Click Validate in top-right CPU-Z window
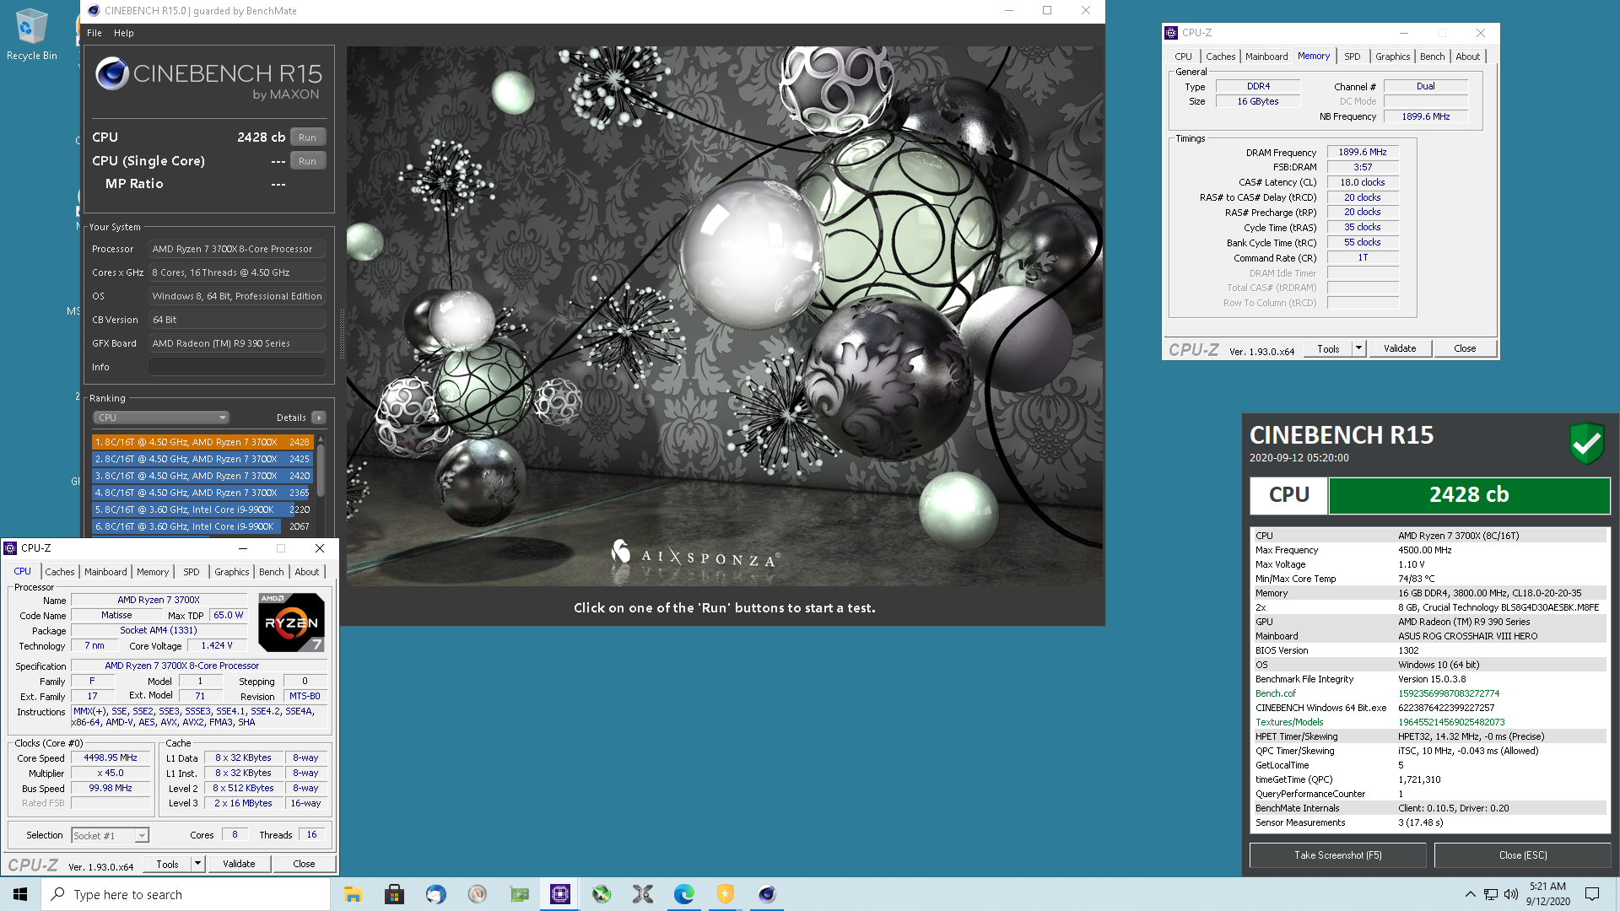Screen dimensions: 1620x911 [x=1400, y=348]
